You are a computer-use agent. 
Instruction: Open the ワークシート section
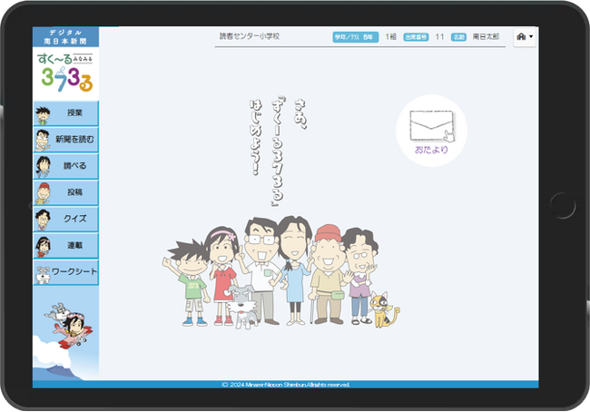(66, 272)
